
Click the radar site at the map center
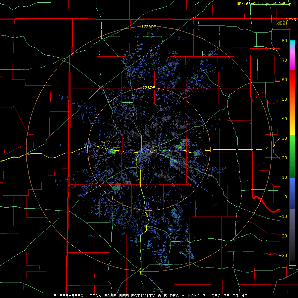coord(149,149)
